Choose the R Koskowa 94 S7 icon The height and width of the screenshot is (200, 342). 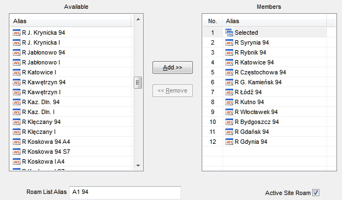[17, 152]
